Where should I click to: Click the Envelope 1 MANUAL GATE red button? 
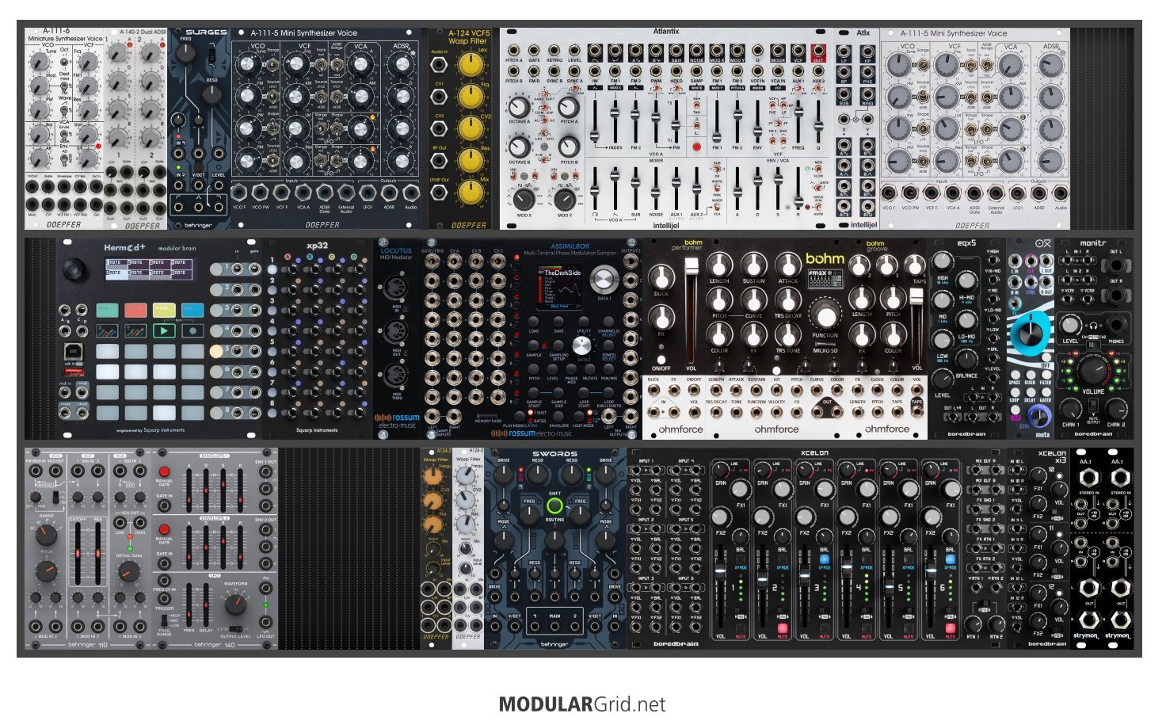165,472
